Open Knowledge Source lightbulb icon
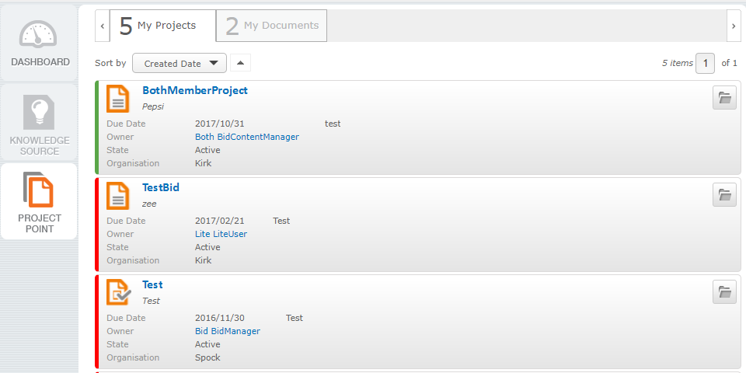Image resolution: width=746 pixels, height=373 pixels. click(x=39, y=112)
